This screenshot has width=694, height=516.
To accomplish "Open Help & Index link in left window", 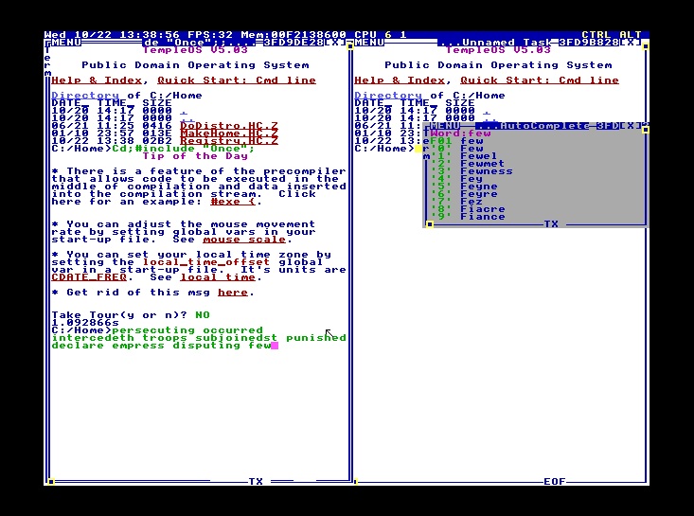I will coord(97,80).
